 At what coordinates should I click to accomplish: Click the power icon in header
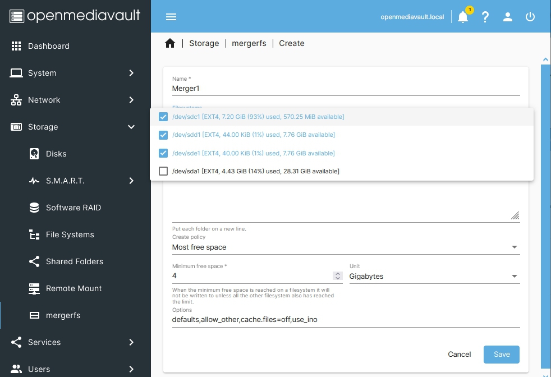click(530, 17)
